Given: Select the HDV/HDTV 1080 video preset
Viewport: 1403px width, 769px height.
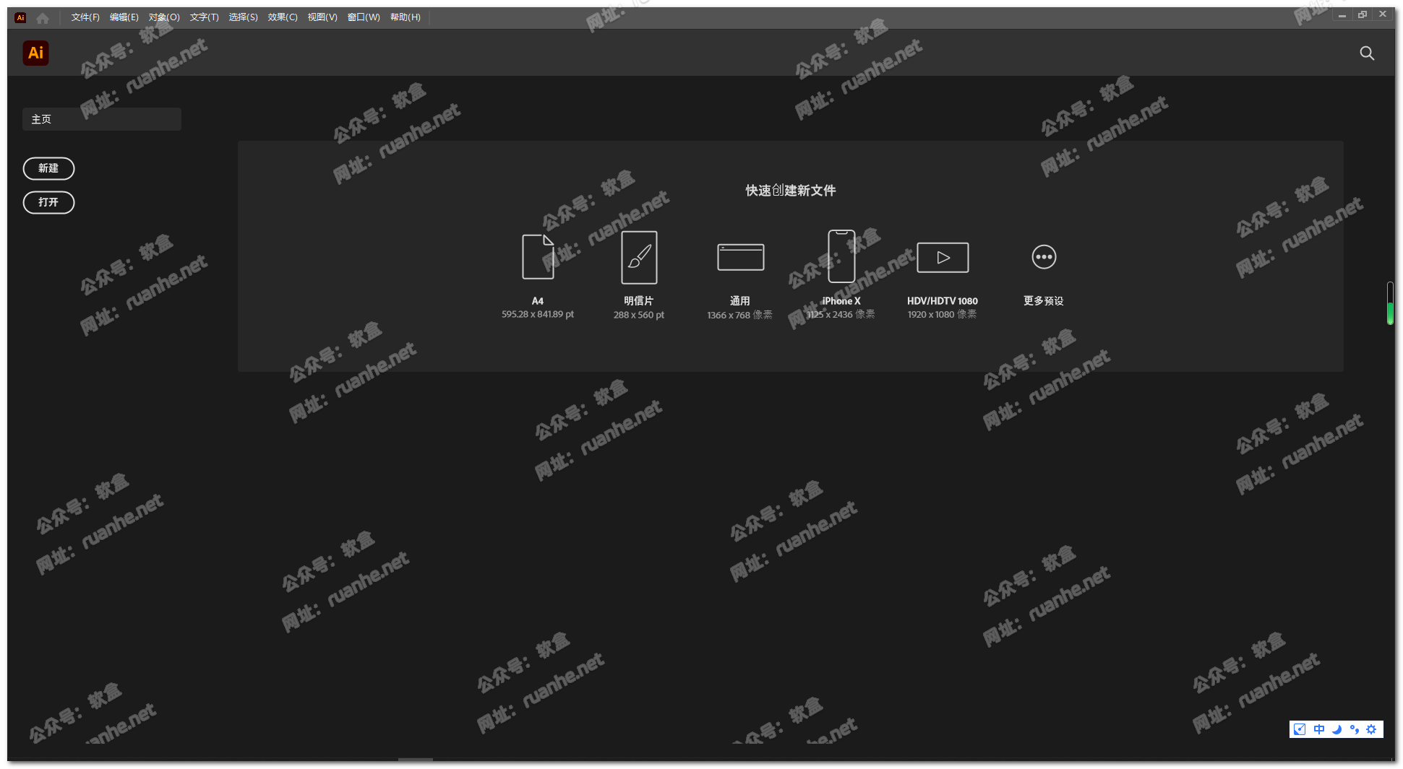Looking at the screenshot, I should pos(943,257).
